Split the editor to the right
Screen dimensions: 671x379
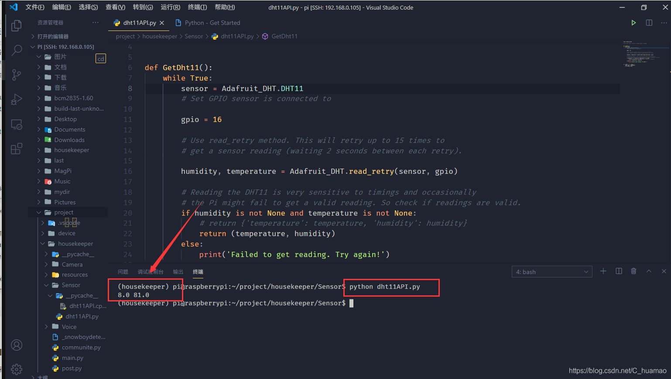pos(649,23)
